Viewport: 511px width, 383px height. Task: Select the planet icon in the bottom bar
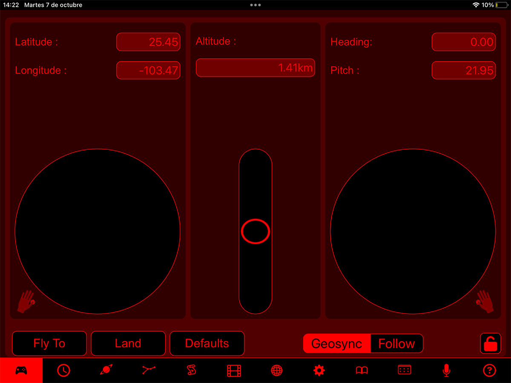point(106,370)
